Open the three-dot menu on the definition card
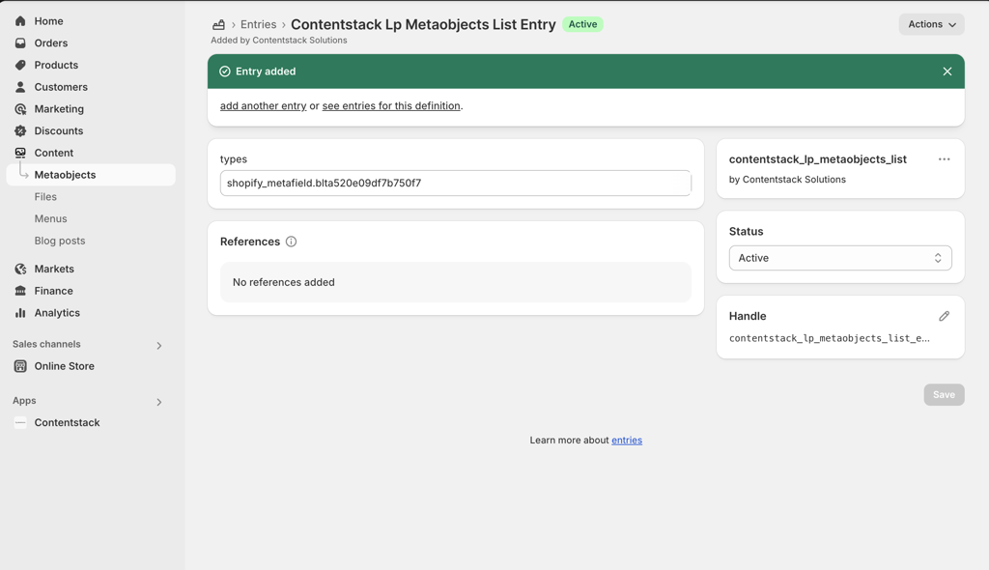Screen dimensions: 989x570 [944, 159]
